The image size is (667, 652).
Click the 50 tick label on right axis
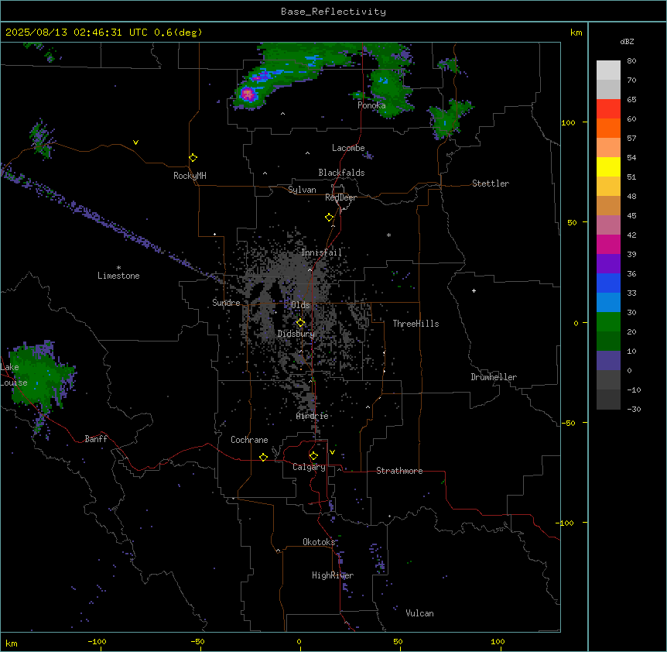(572, 222)
